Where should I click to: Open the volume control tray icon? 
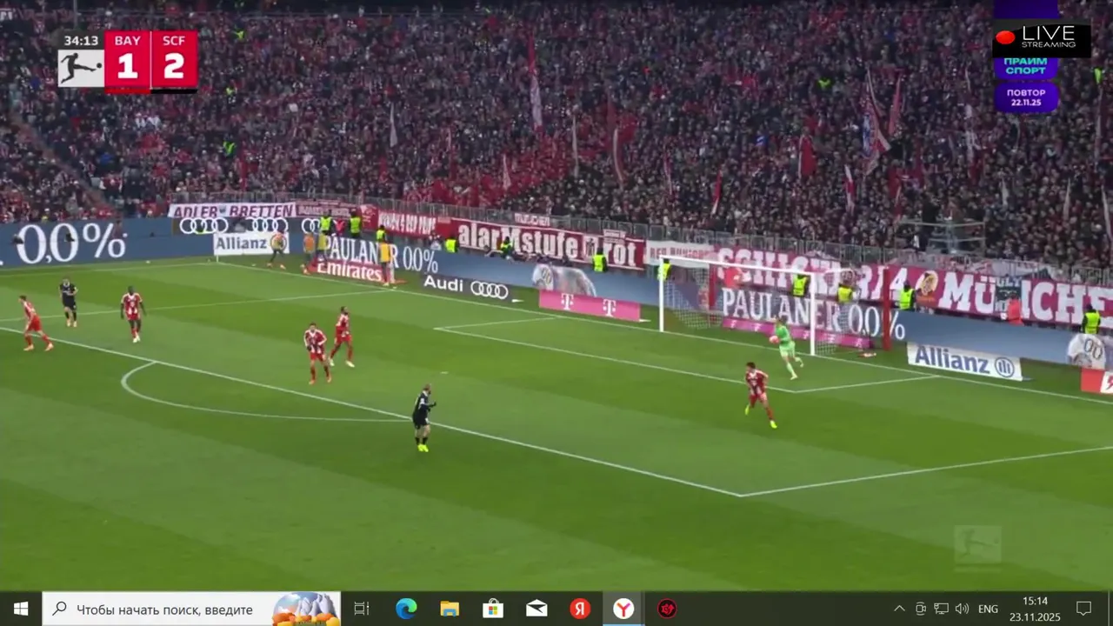962,609
